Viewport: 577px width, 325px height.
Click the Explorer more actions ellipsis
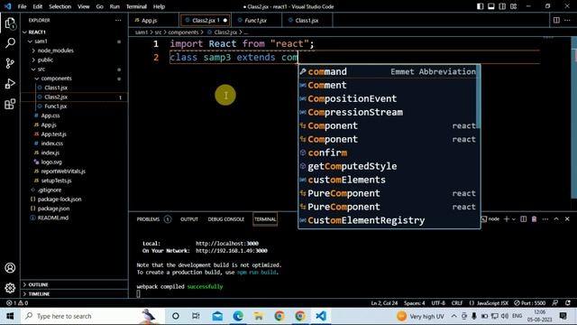tap(118, 20)
